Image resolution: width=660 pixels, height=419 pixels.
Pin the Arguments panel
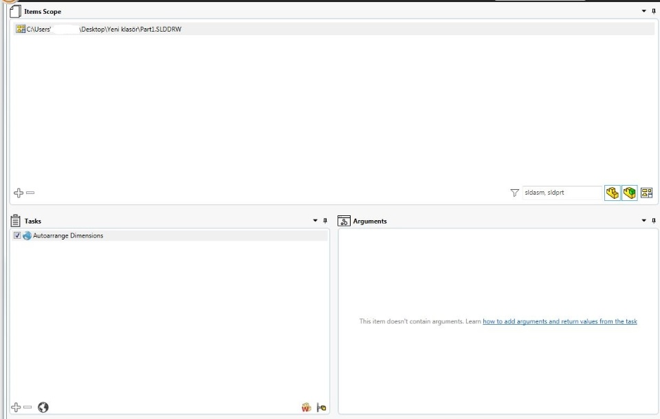point(654,220)
